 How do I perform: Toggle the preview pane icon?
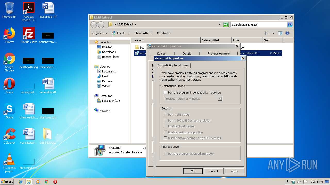[280, 33]
